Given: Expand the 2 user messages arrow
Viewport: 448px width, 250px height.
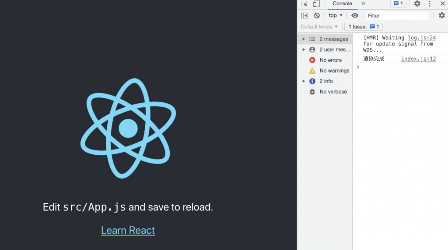Looking at the screenshot, I should (304, 50).
